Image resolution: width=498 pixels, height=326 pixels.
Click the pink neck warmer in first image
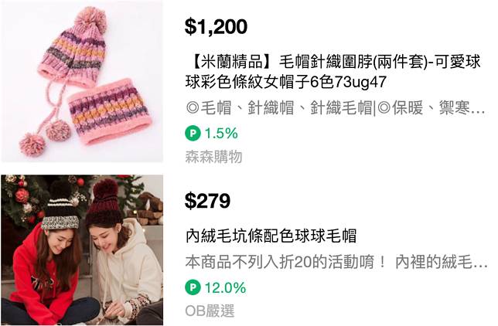pos(110,111)
